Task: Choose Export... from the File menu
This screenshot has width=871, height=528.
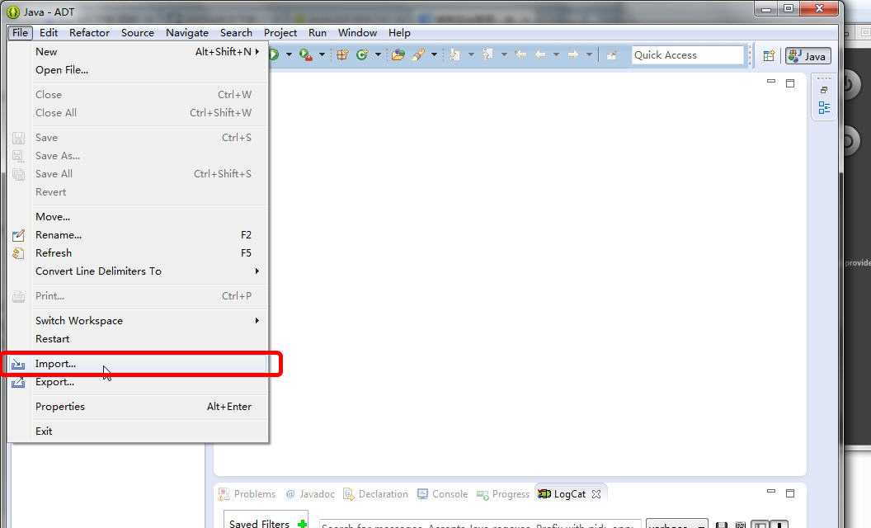Action: pyautogui.click(x=138, y=382)
